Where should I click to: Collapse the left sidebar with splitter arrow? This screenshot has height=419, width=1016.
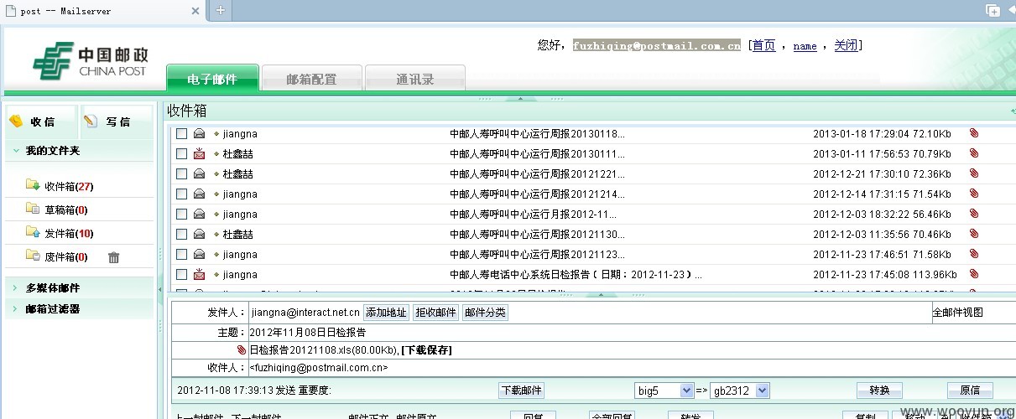click(x=160, y=288)
